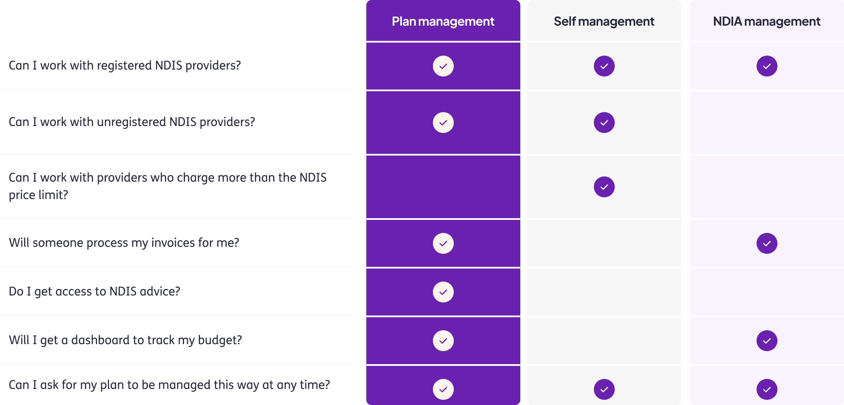Click NDIA management checkmark for any time row

767,389
